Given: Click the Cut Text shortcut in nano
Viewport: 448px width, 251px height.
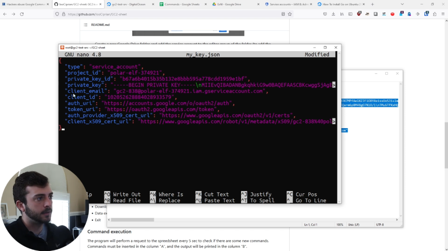Looking at the screenshot, I should click(212, 194).
